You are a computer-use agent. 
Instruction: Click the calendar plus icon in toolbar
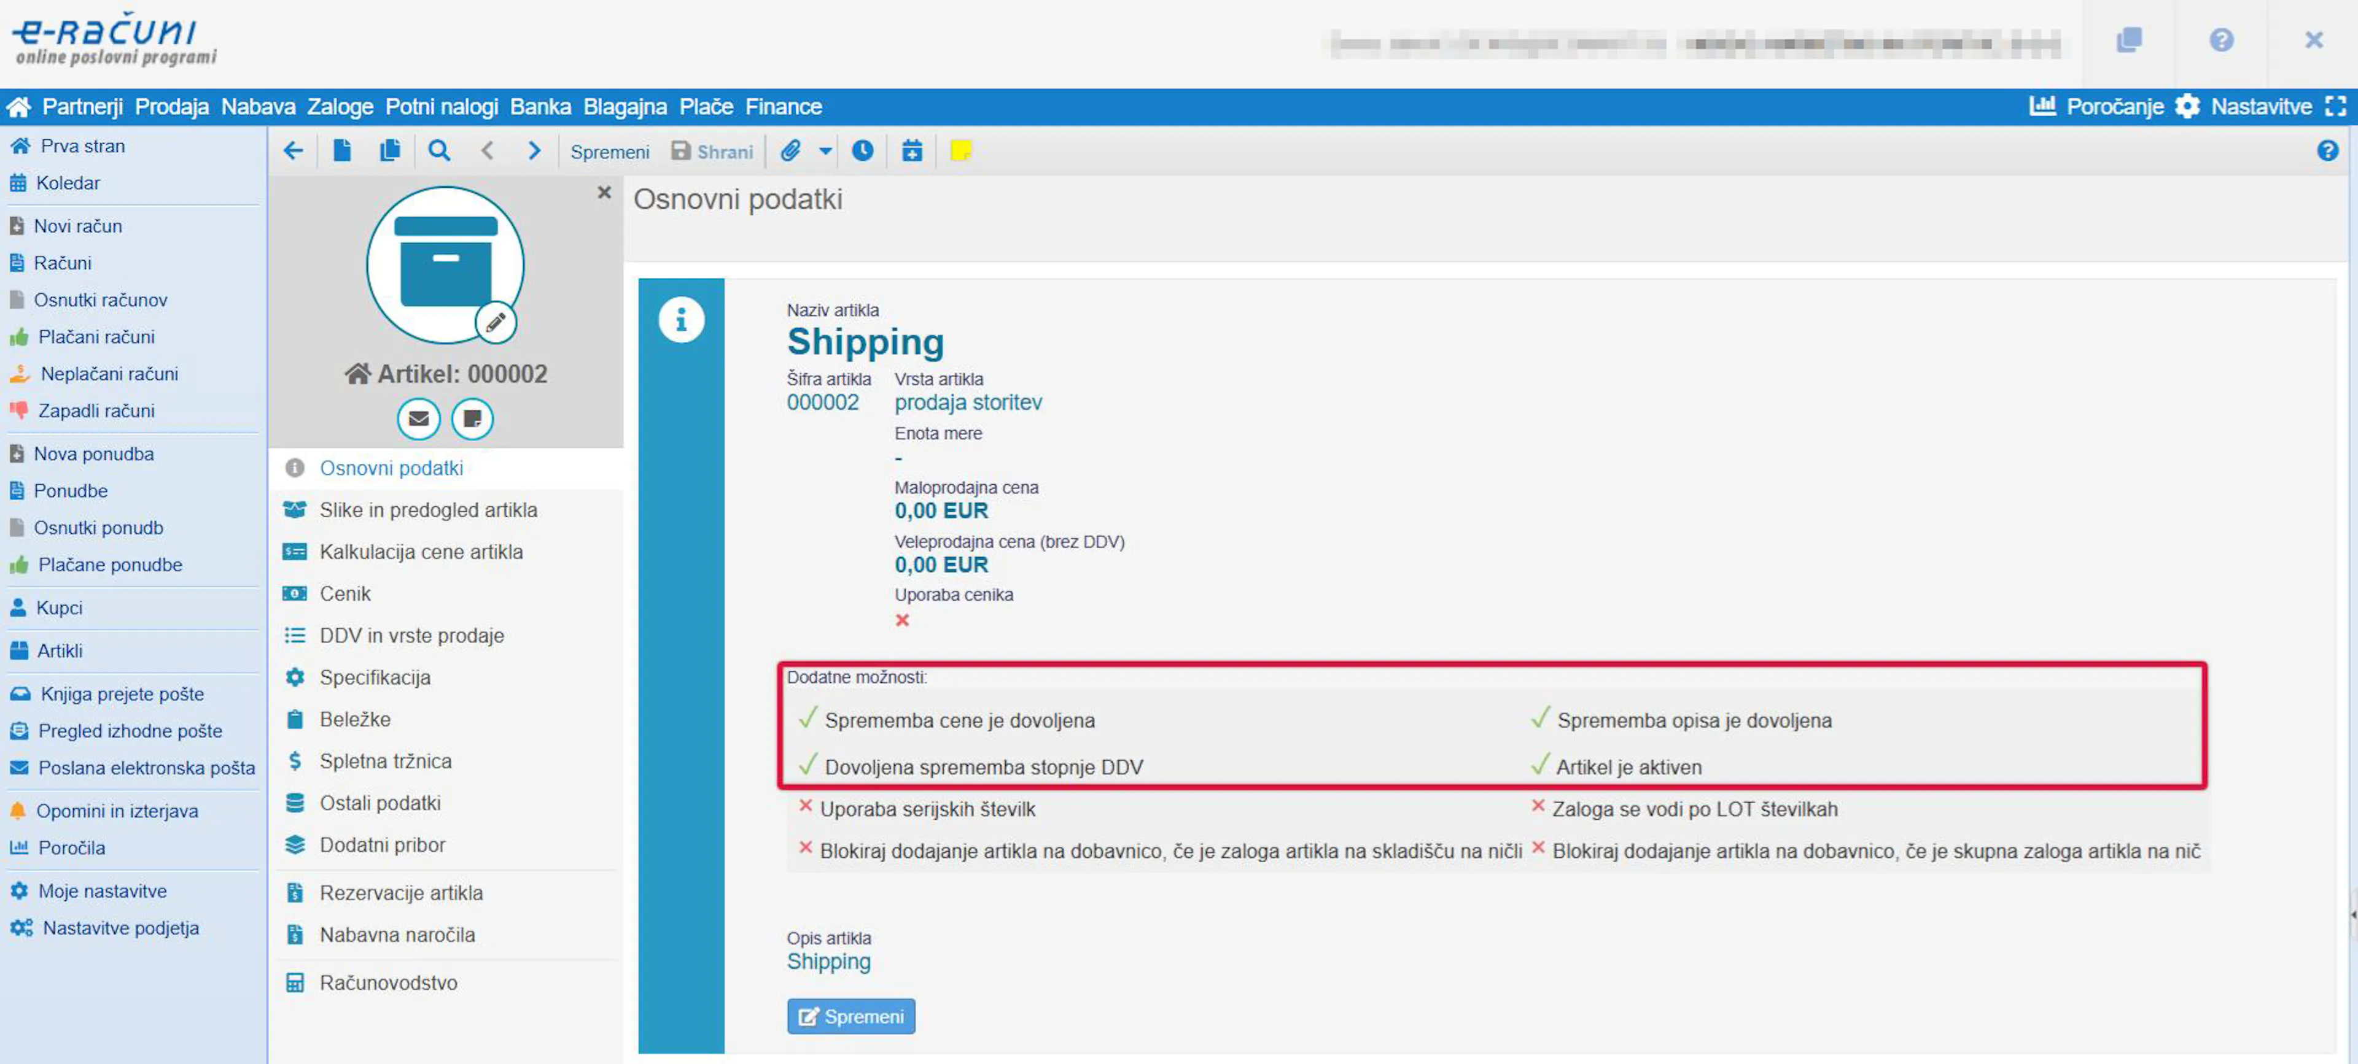coord(912,151)
